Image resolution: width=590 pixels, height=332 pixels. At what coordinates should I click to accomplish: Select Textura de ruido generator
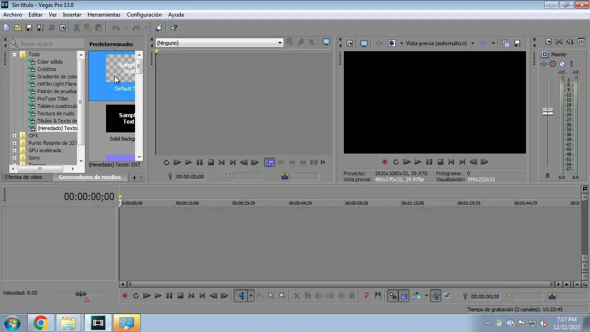56,113
